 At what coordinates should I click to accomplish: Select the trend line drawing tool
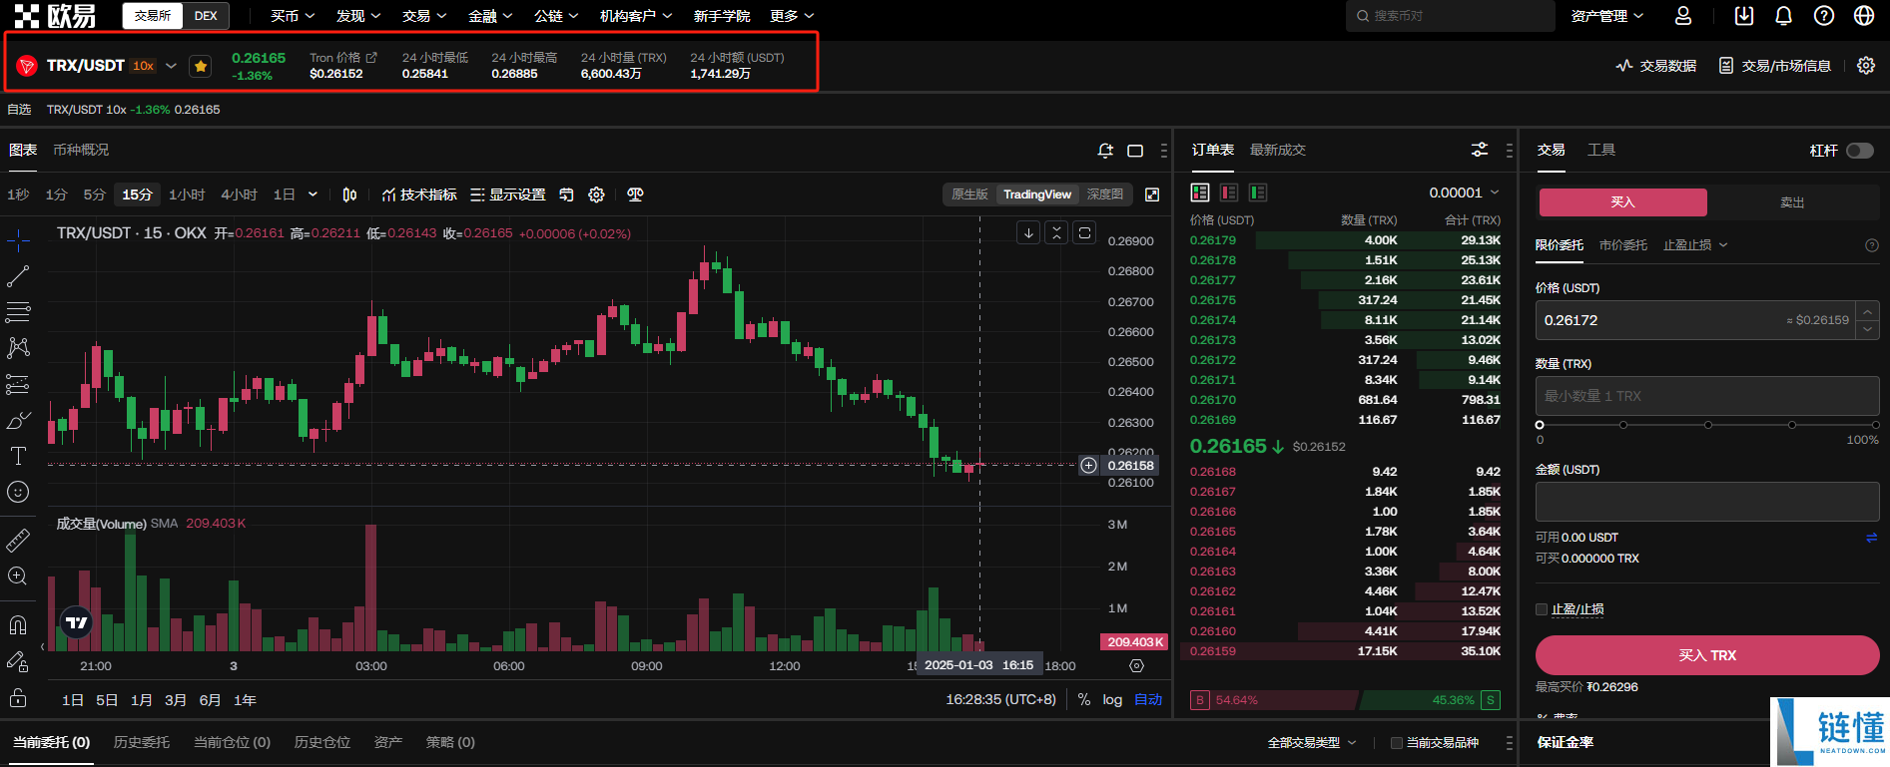pyautogui.click(x=18, y=276)
